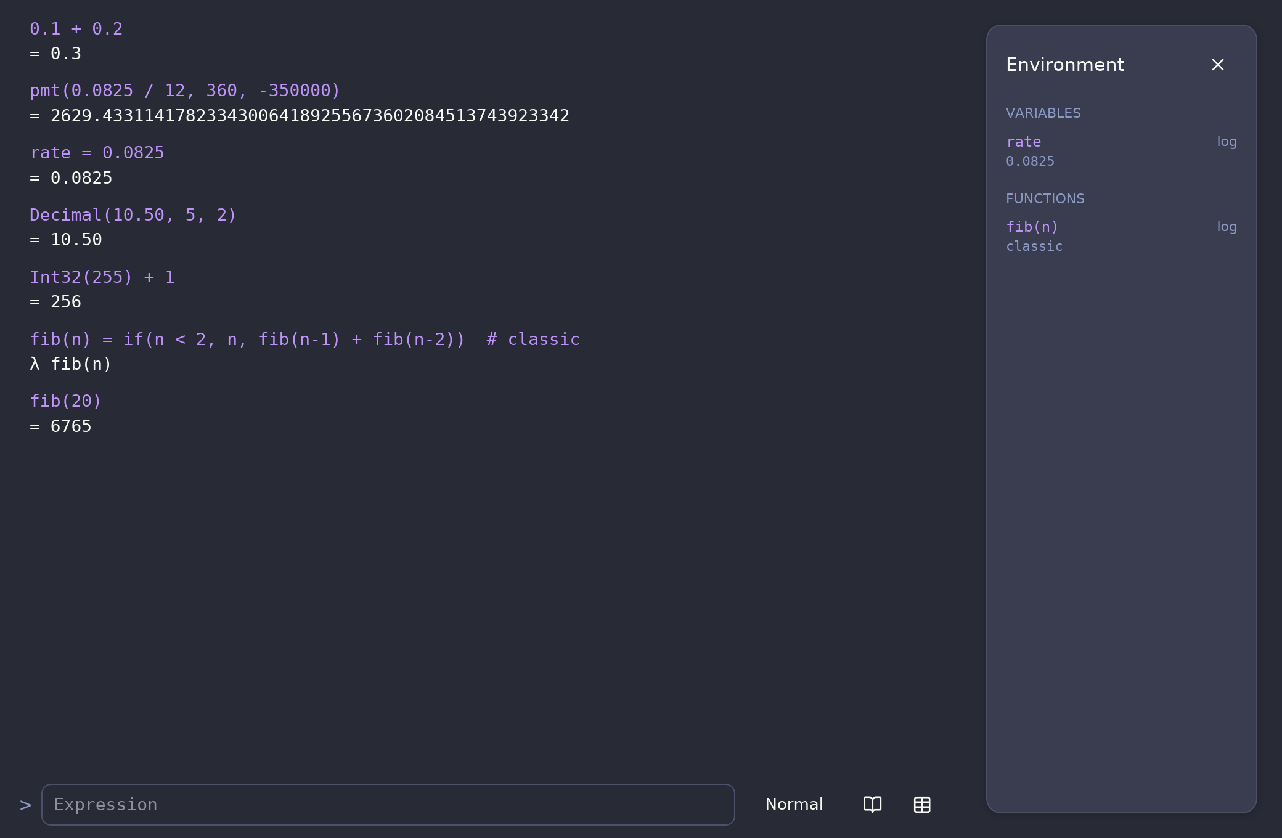Open the documentation book icon
1282x838 pixels.
tap(872, 805)
